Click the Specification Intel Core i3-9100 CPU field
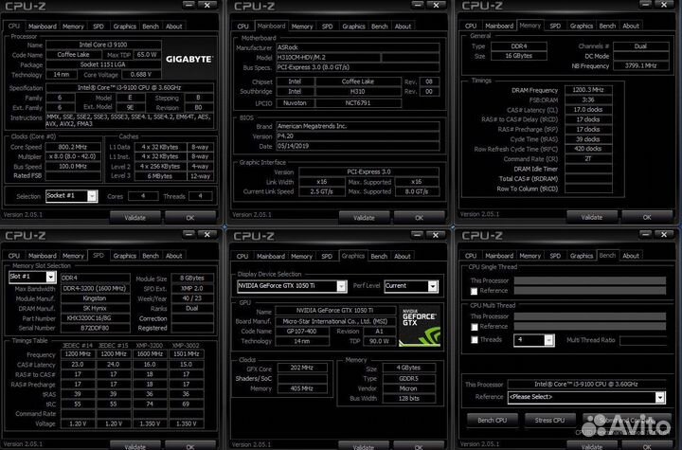 click(x=130, y=87)
